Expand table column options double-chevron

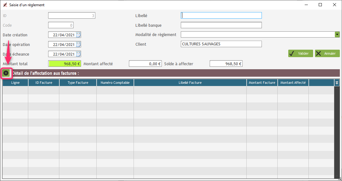point(337,83)
